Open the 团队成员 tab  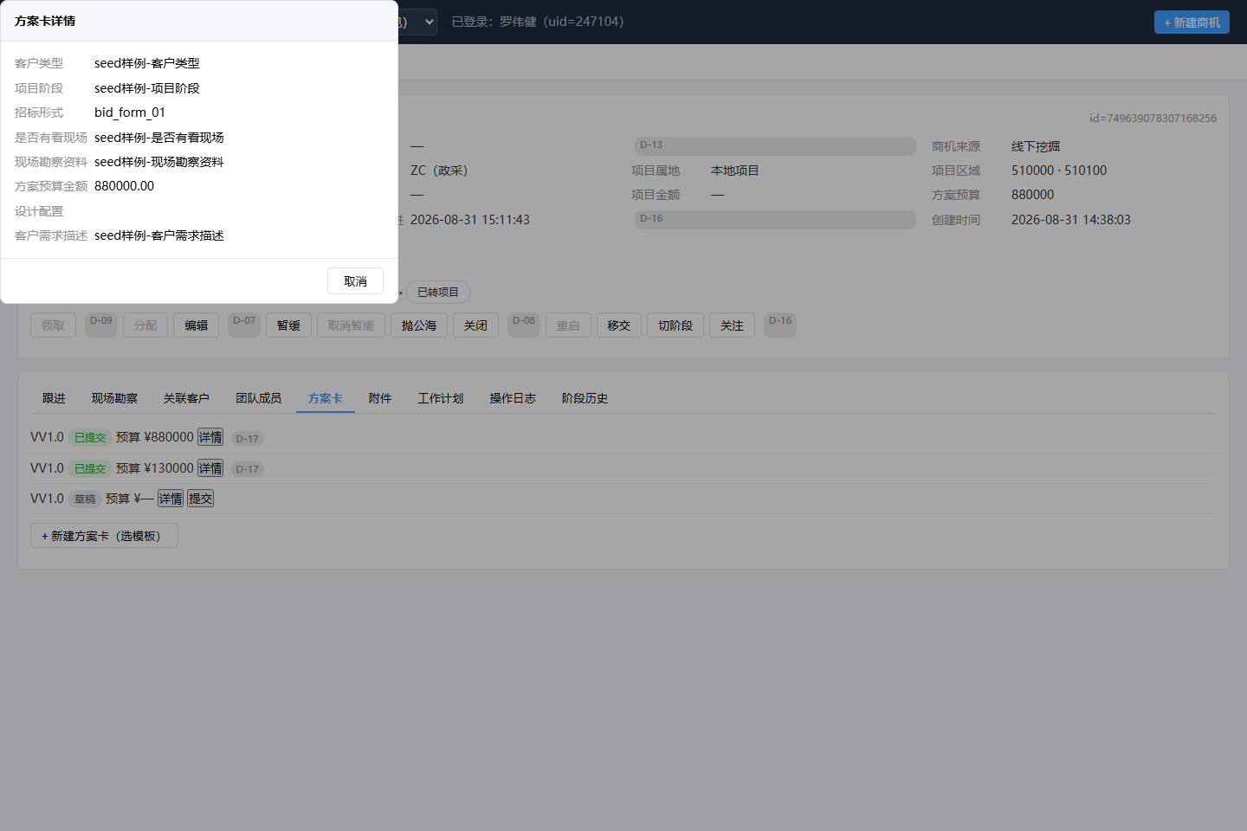[258, 398]
